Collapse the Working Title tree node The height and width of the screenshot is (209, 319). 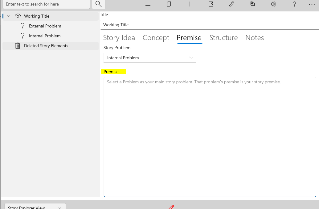coord(8,16)
